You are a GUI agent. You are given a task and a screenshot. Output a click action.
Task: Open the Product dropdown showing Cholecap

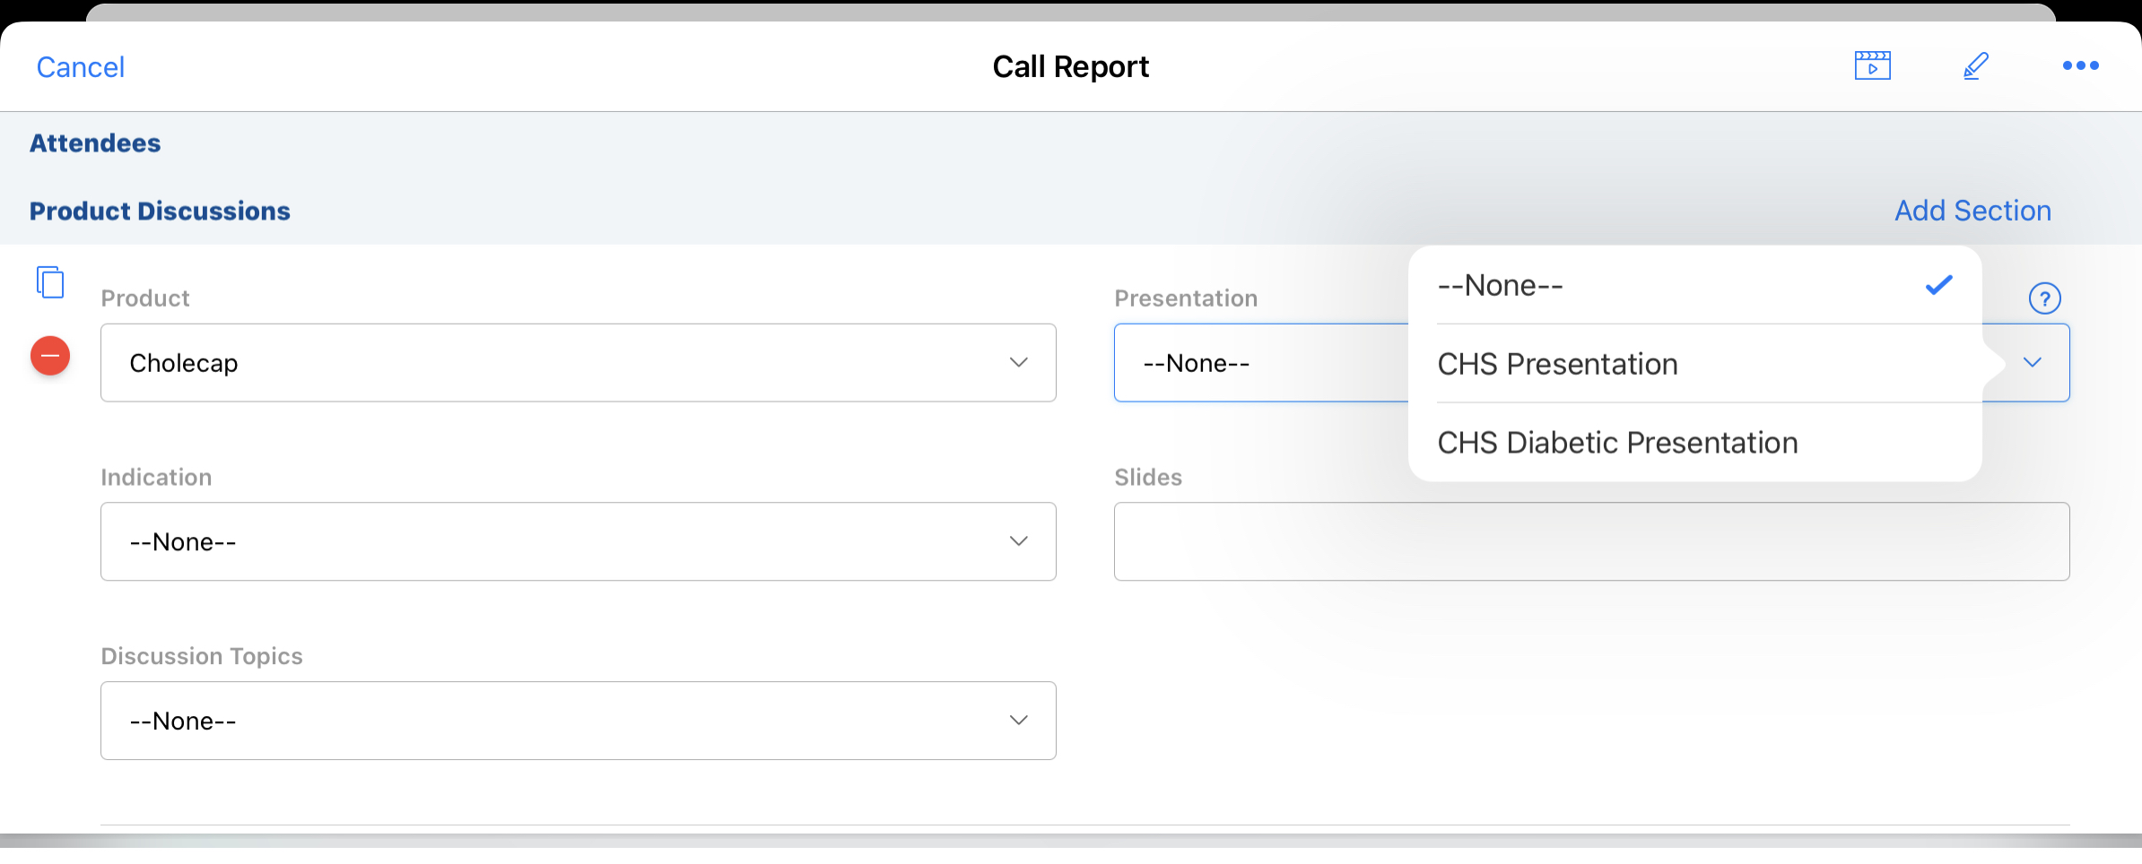click(x=578, y=363)
